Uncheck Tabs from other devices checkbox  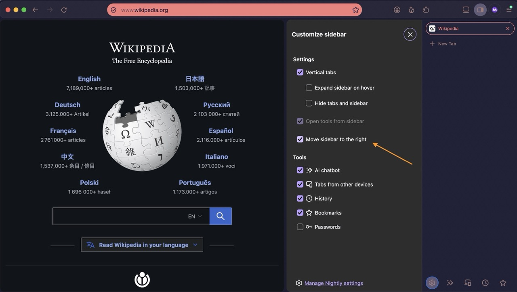[x=300, y=185]
